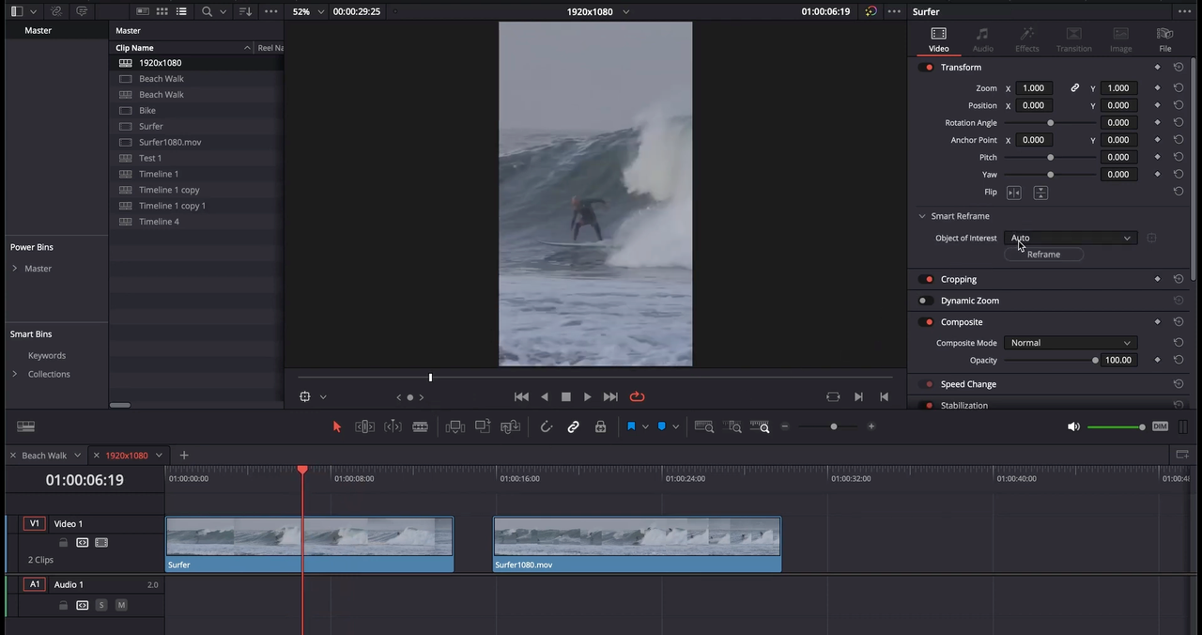Image resolution: width=1202 pixels, height=635 pixels.
Task: Click the Trim Edit Mode tool
Action: pos(365,426)
